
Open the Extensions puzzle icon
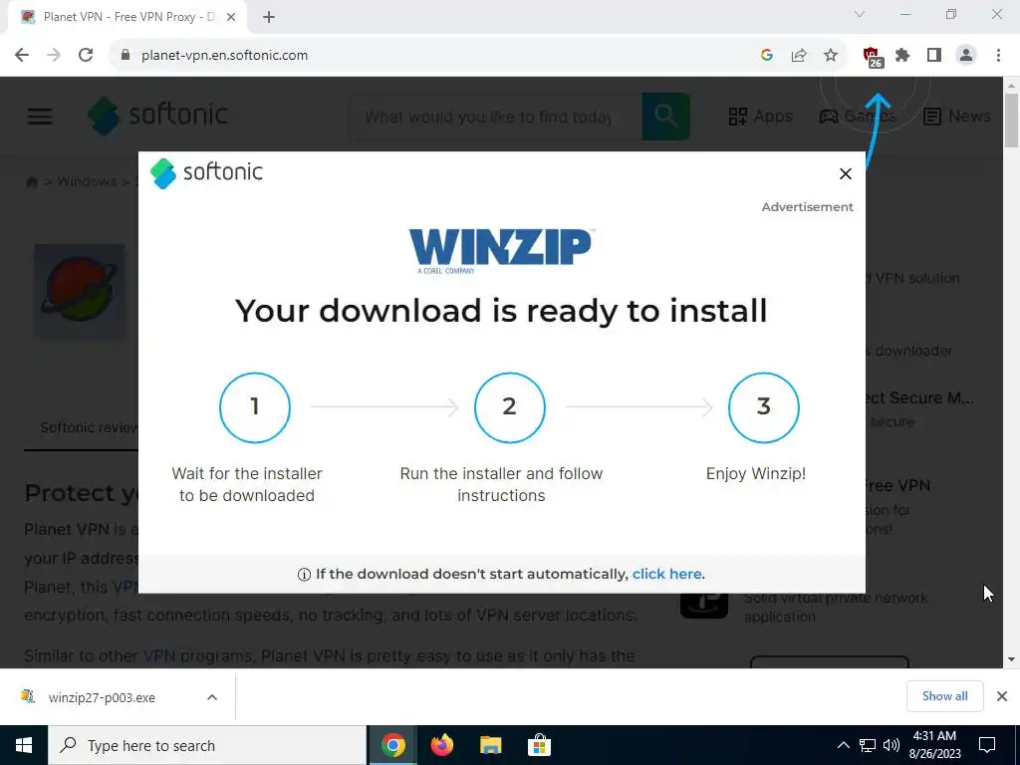tap(902, 56)
